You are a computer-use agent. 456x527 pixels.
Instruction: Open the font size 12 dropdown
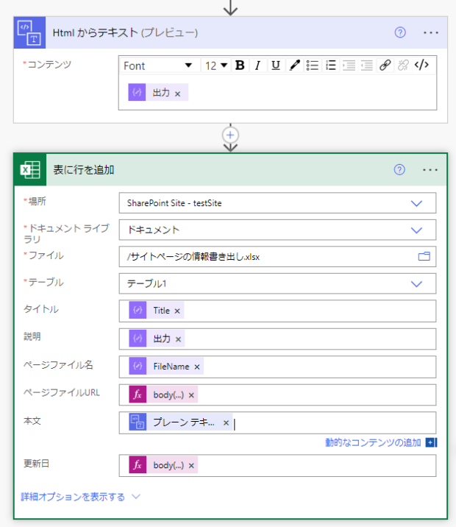click(x=216, y=66)
